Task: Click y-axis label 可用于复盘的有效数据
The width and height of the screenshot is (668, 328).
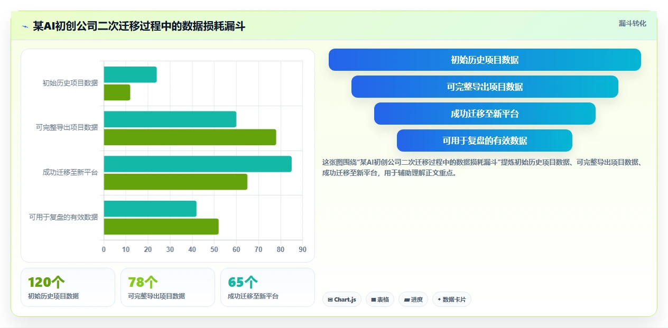Action: click(x=63, y=217)
